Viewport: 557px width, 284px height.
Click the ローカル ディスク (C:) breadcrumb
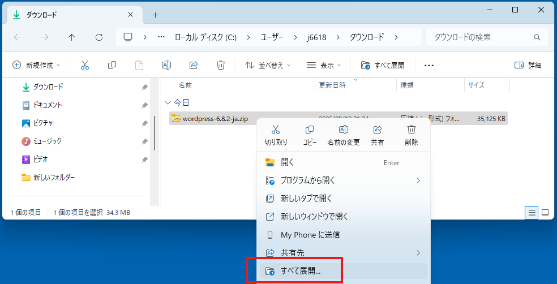point(205,37)
